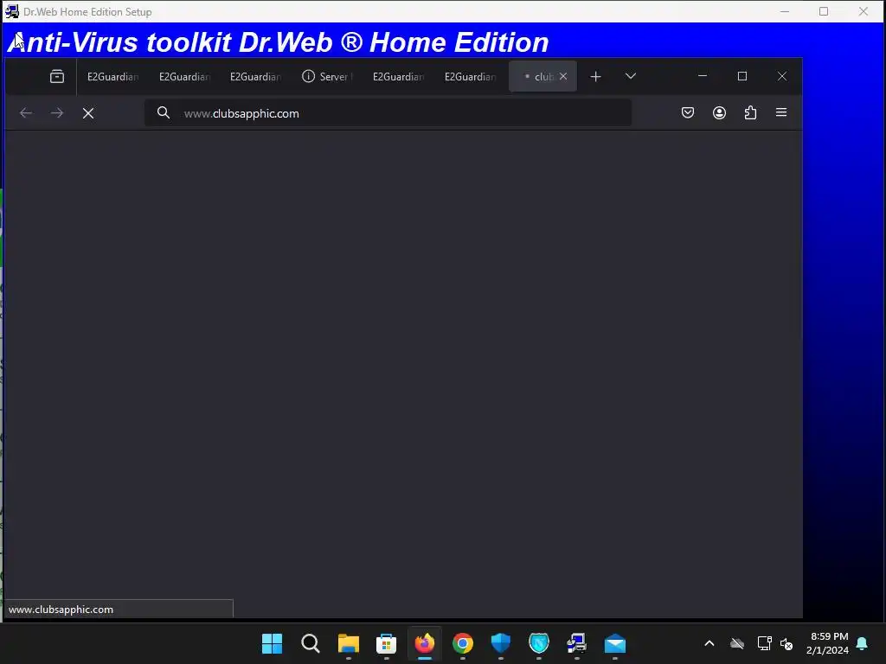Close the Firefox window
Screen dimensions: 886x664
click(x=782, y=76)
